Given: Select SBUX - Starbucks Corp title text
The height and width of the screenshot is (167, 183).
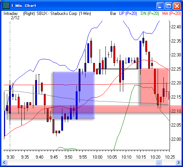Looking at the screenshot, I should (x=57, y=13).
